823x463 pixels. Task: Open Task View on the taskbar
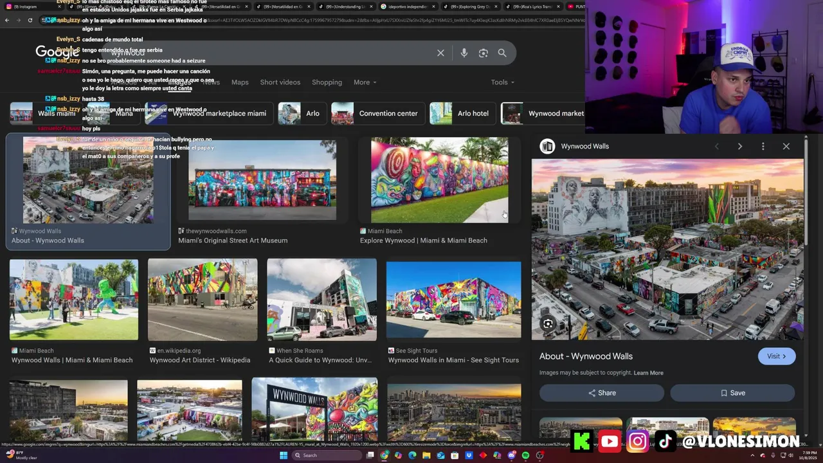point(370,455)
